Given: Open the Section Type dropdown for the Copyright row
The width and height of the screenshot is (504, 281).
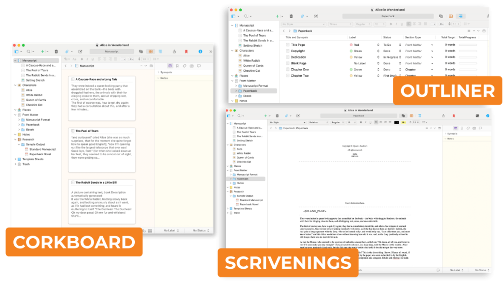Looking at the screenshot, I should pyautogui.click(x=432, y=51).
